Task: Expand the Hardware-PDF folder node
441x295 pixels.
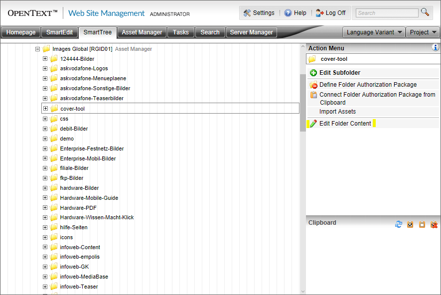Action: (x=45, y=207)
